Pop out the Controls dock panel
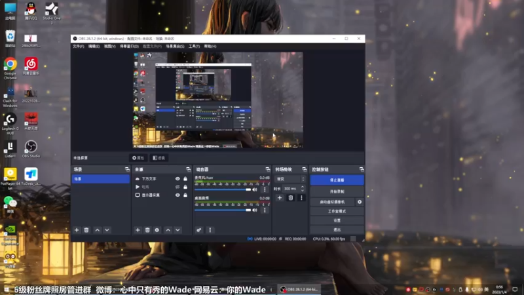Image resolution: width=524 pixels, height=295 pixels. click(x=362, y=170)
